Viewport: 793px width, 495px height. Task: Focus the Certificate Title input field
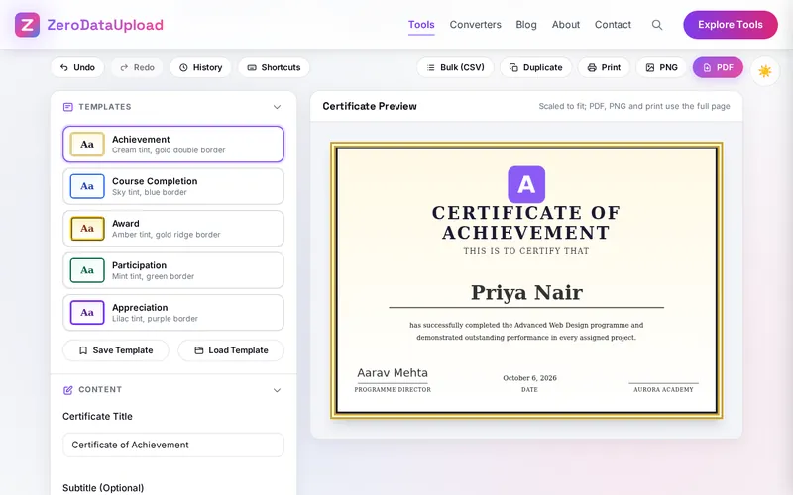[x=173, y=445]
